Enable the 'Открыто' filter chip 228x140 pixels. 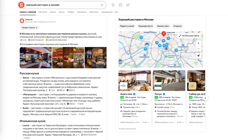coord(177,26)
